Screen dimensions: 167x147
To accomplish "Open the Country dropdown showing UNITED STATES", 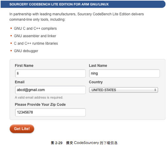I will point(124,90).
